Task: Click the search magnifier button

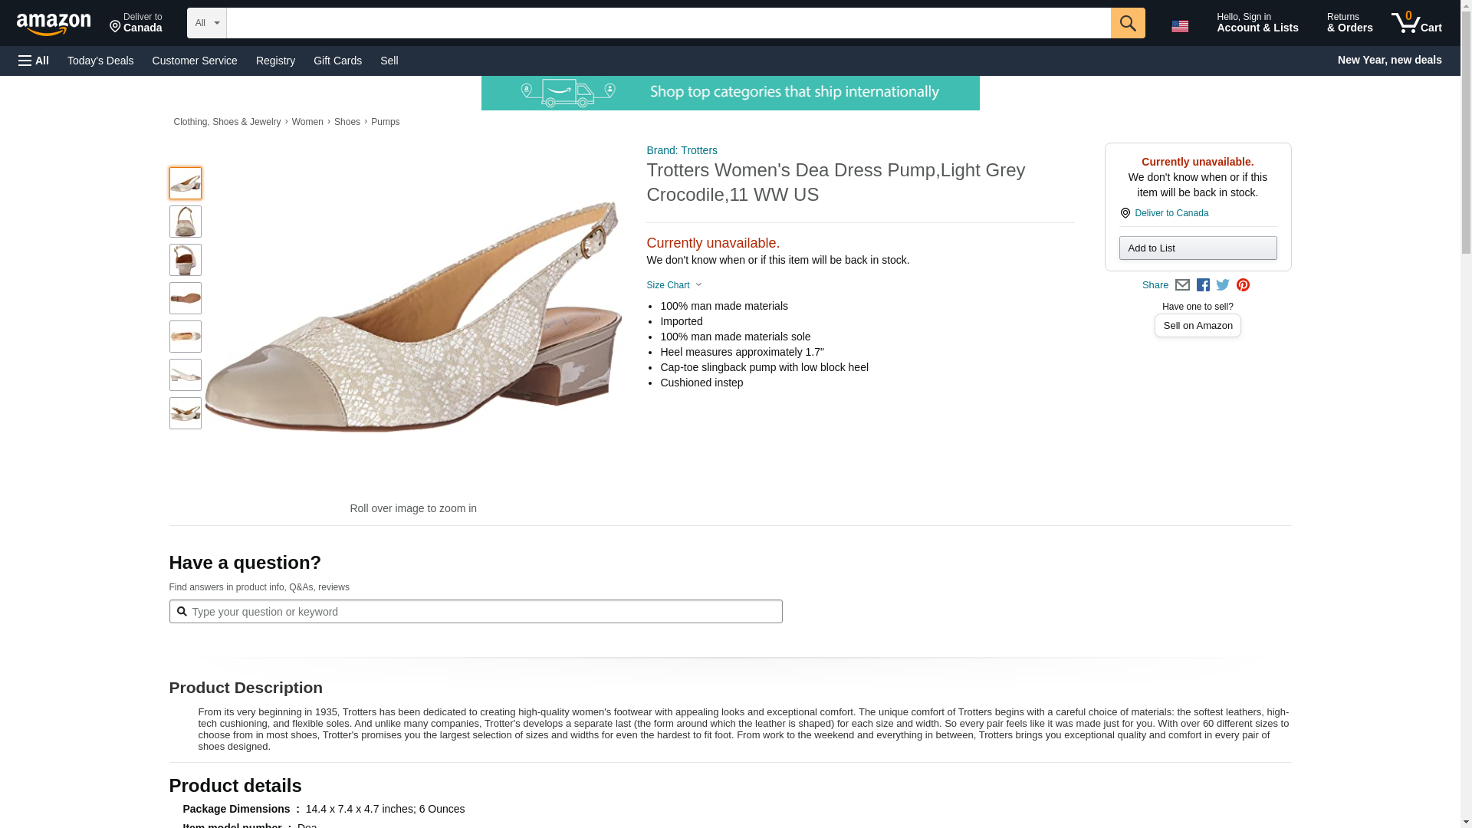Action: click(x=1127, y=23)
